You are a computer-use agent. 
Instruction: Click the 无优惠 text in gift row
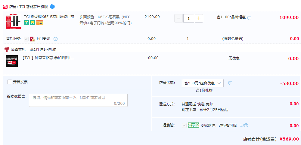[234, 58]
